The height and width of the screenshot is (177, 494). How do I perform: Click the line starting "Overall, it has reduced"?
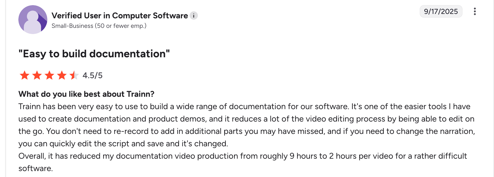click(242, 156)
